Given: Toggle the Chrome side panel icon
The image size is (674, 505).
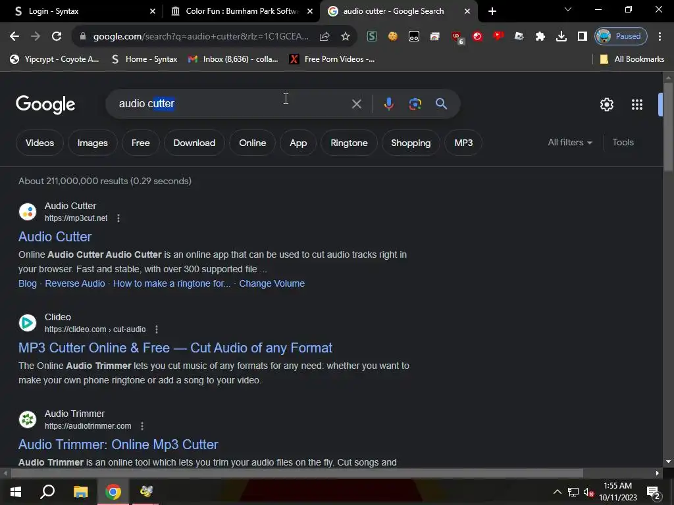Looking at the screenshot, I should pos(582,37).
